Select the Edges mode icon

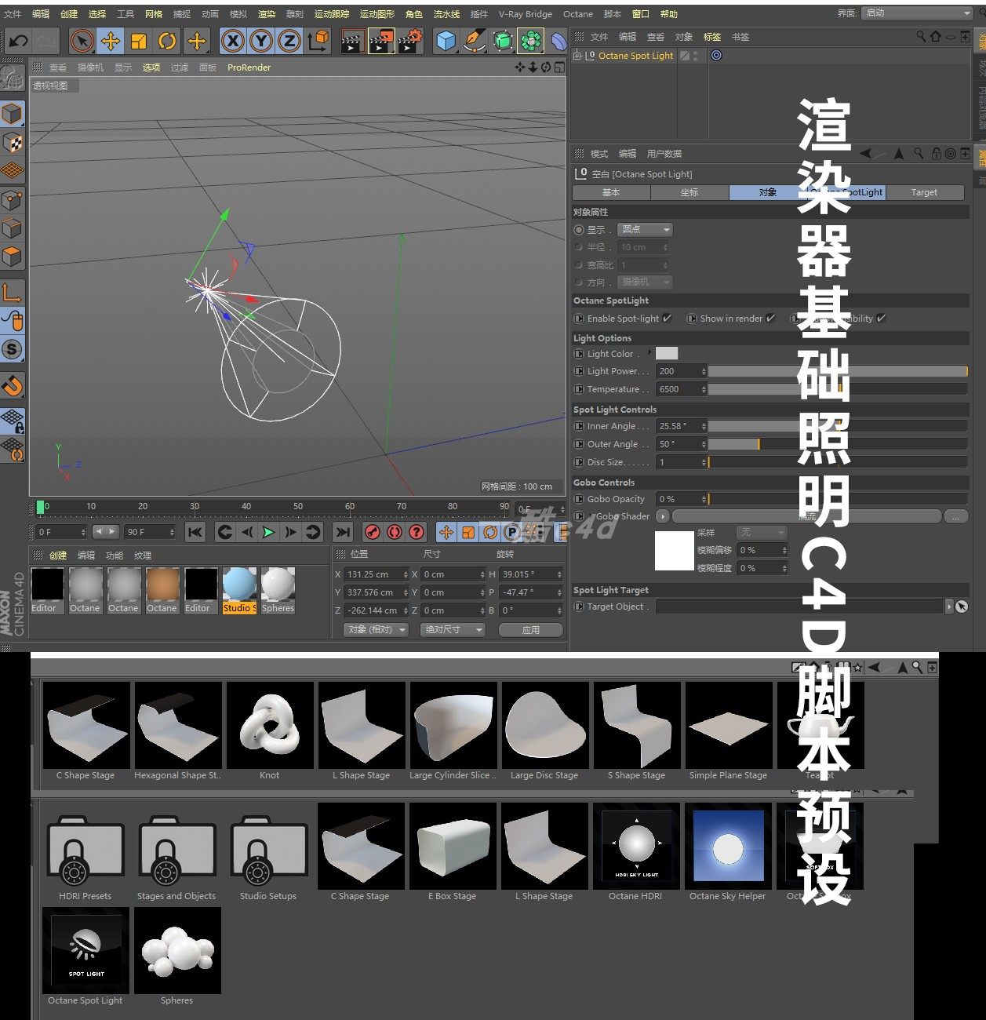(x=12, y=228)
